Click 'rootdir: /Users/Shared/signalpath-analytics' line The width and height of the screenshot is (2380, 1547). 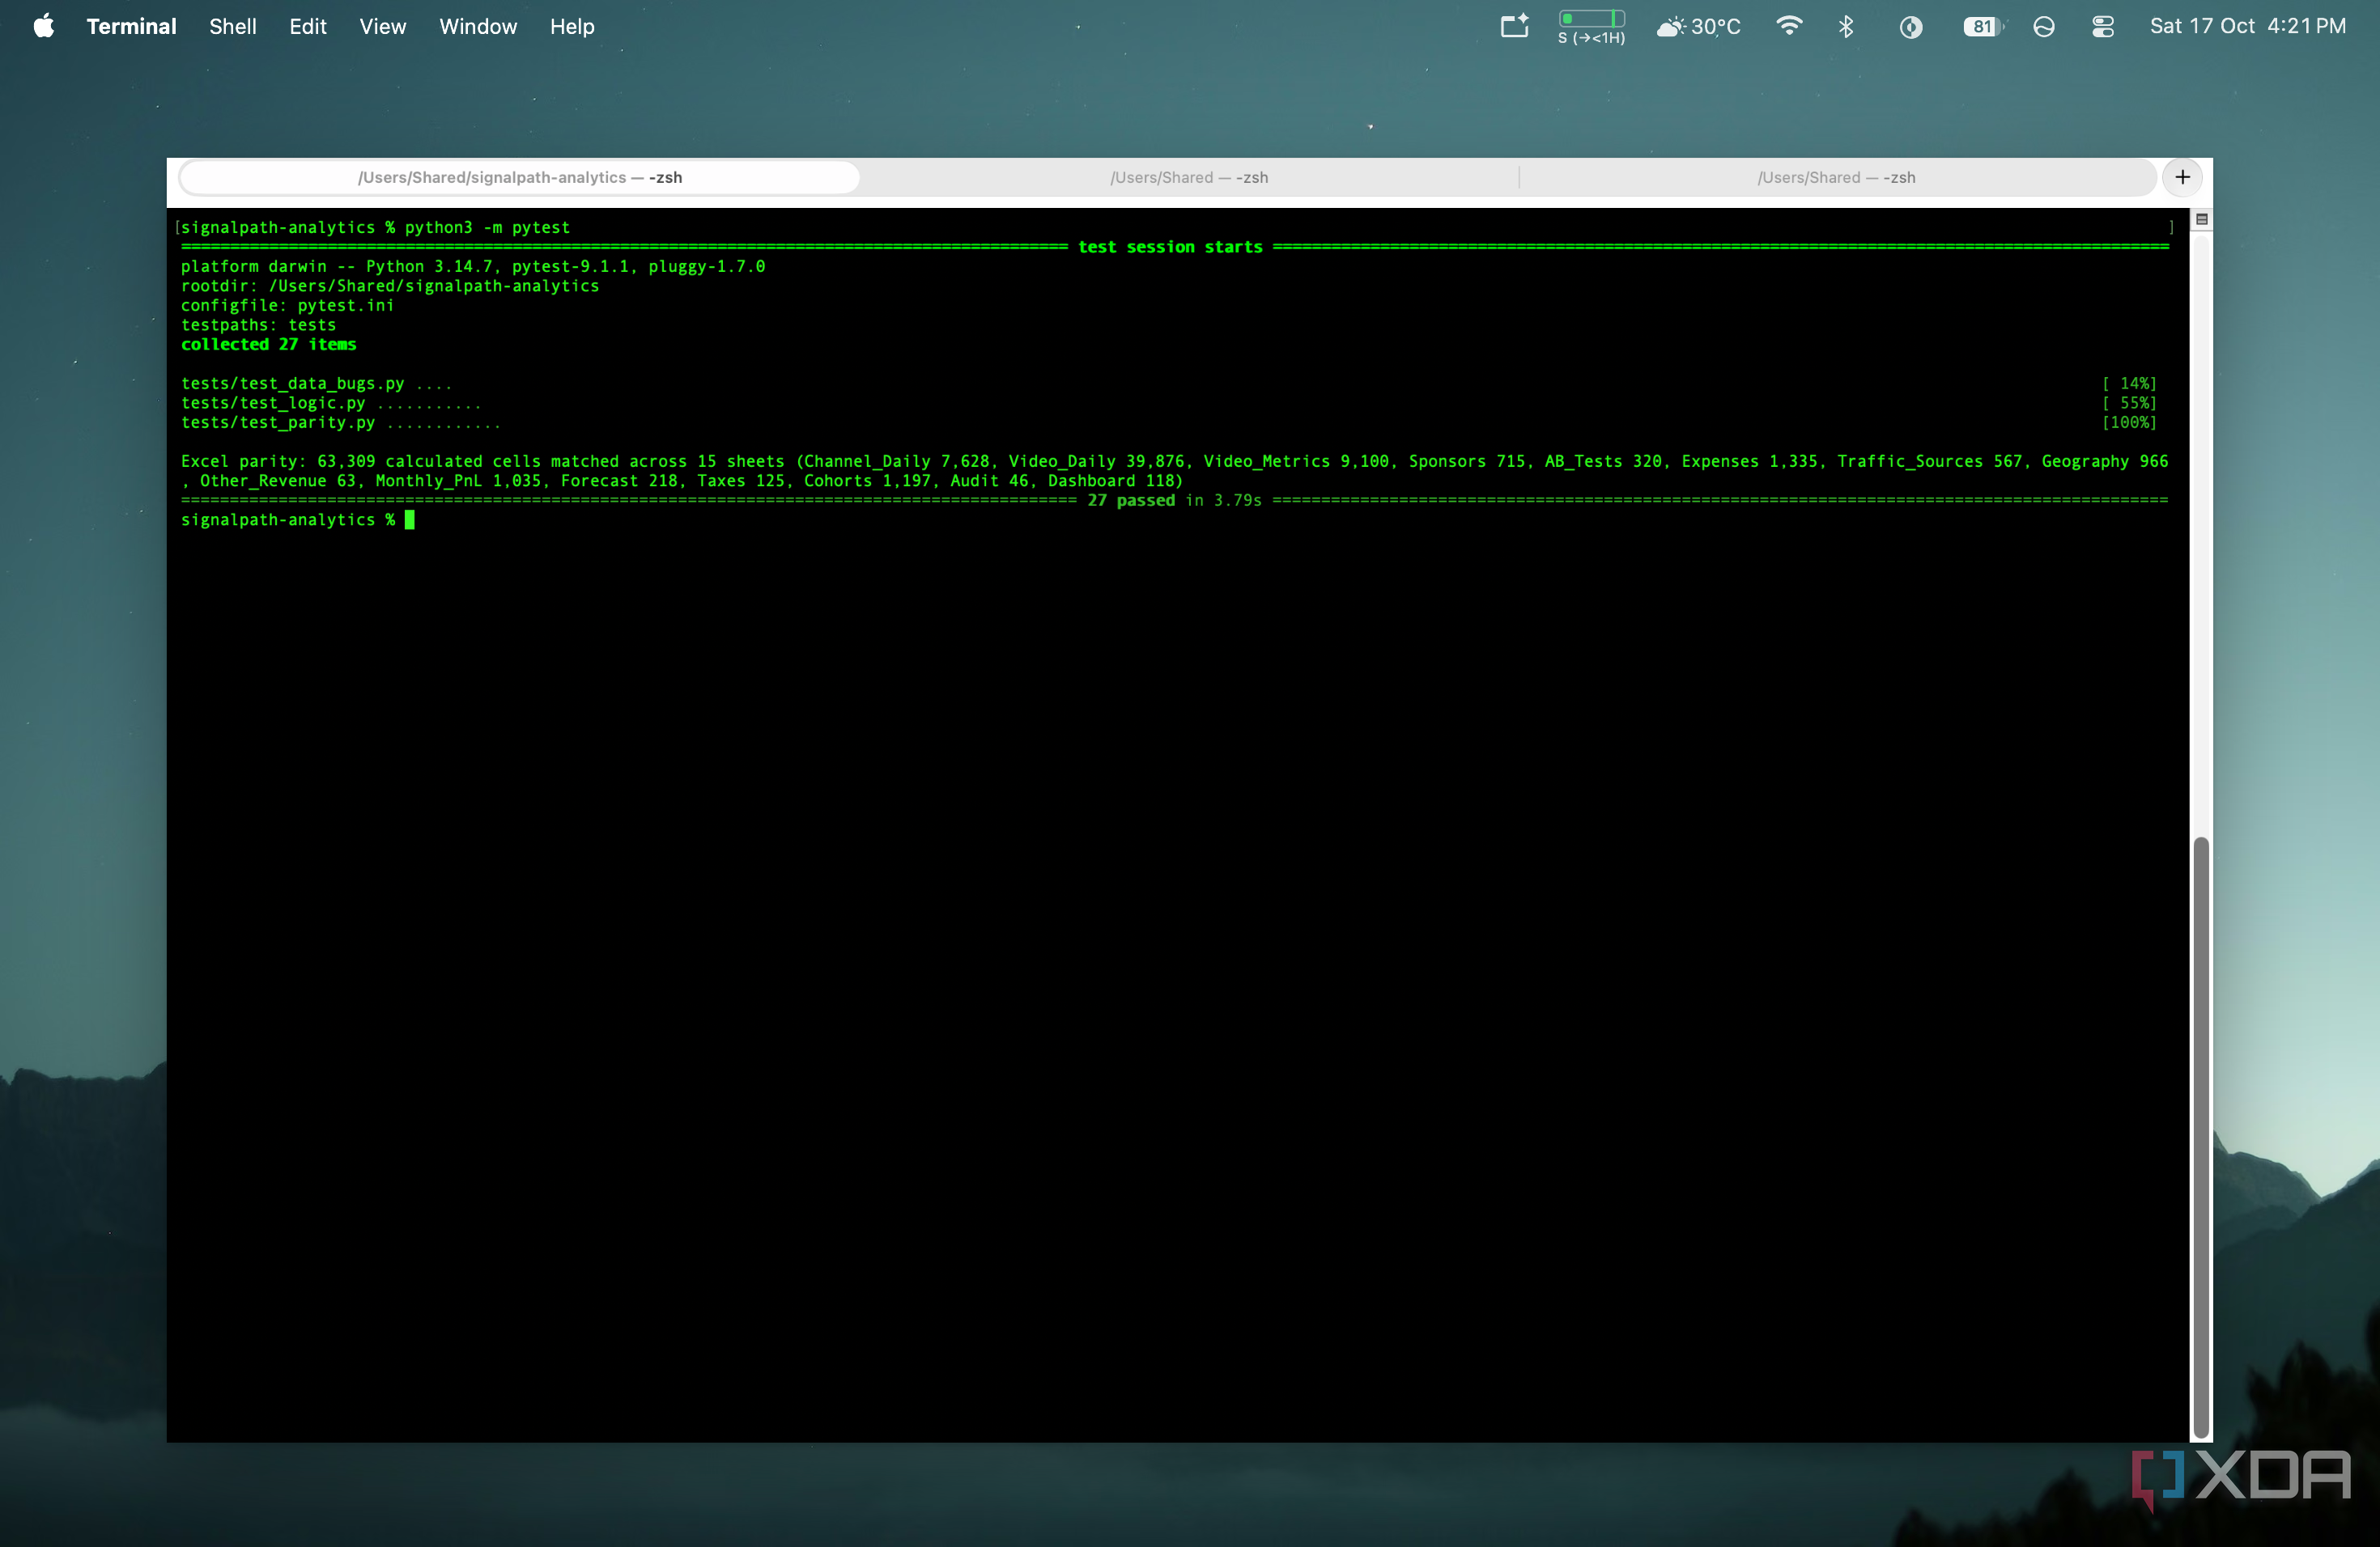point(390,286)
